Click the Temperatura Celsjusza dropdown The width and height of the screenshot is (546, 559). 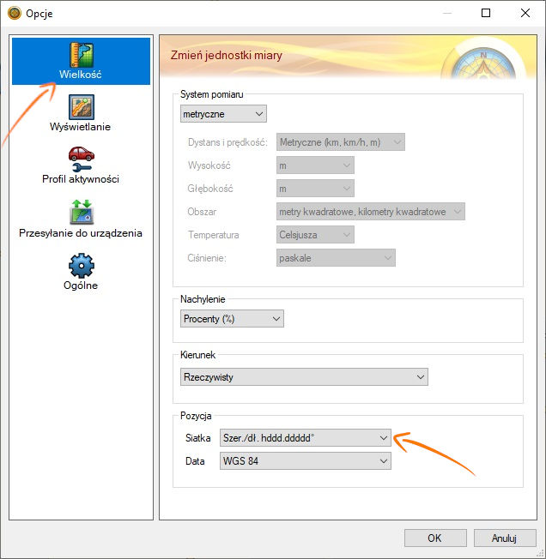point(314,234)
